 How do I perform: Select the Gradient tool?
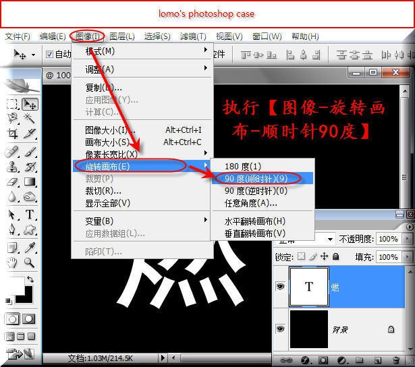(x=30, y=181)
